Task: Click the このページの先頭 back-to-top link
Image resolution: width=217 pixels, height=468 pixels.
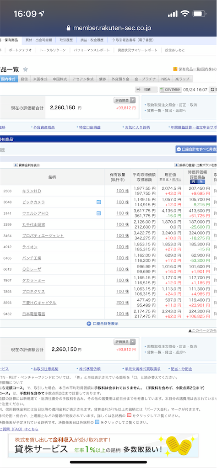Action: (203, 331)
